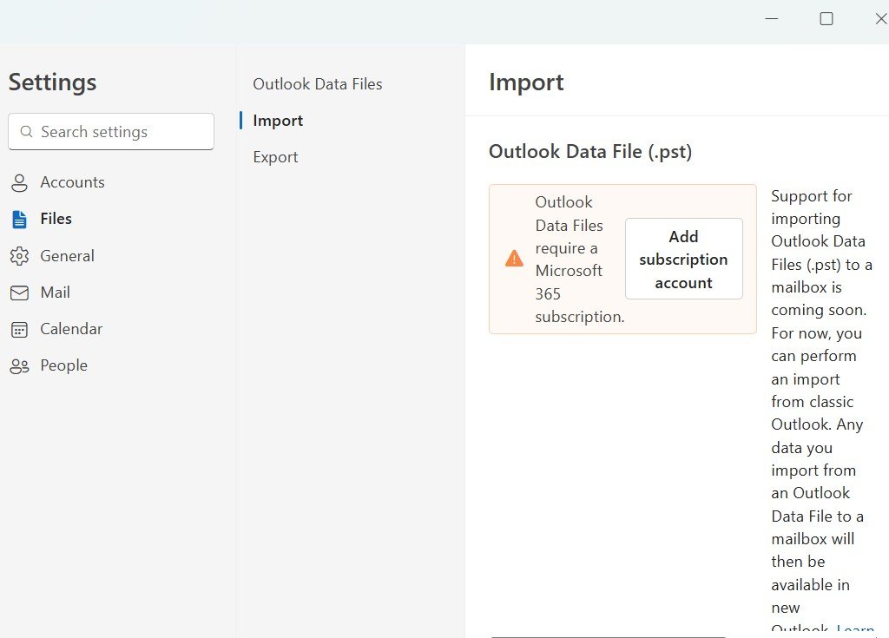Open Mail settings from sidebar

point(54,293)
